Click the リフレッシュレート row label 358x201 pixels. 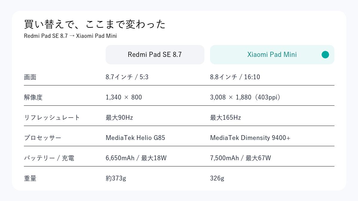(52, 118)
